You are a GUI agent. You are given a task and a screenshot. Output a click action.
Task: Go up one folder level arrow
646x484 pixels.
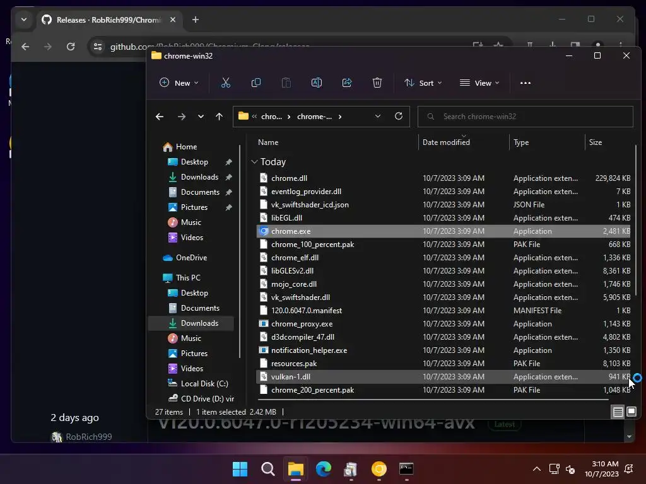pos(219,117)
